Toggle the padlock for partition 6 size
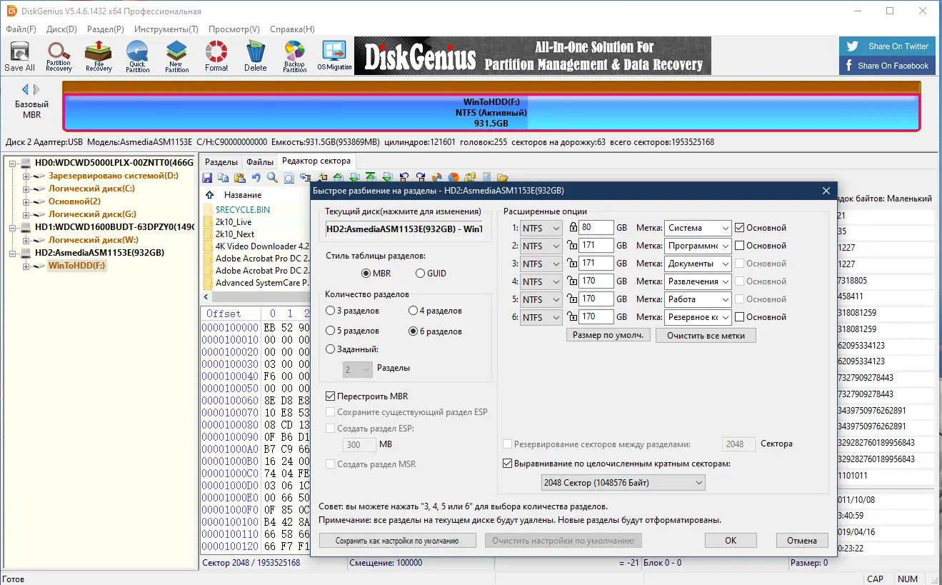This screenshot has width=942, height=585. 572,317
